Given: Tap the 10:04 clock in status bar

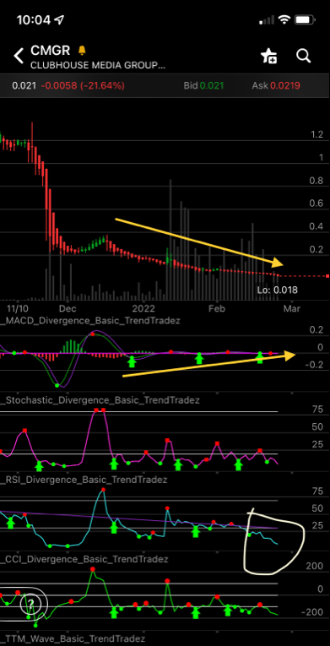Looking at the screenshot, I should point(34,19).
